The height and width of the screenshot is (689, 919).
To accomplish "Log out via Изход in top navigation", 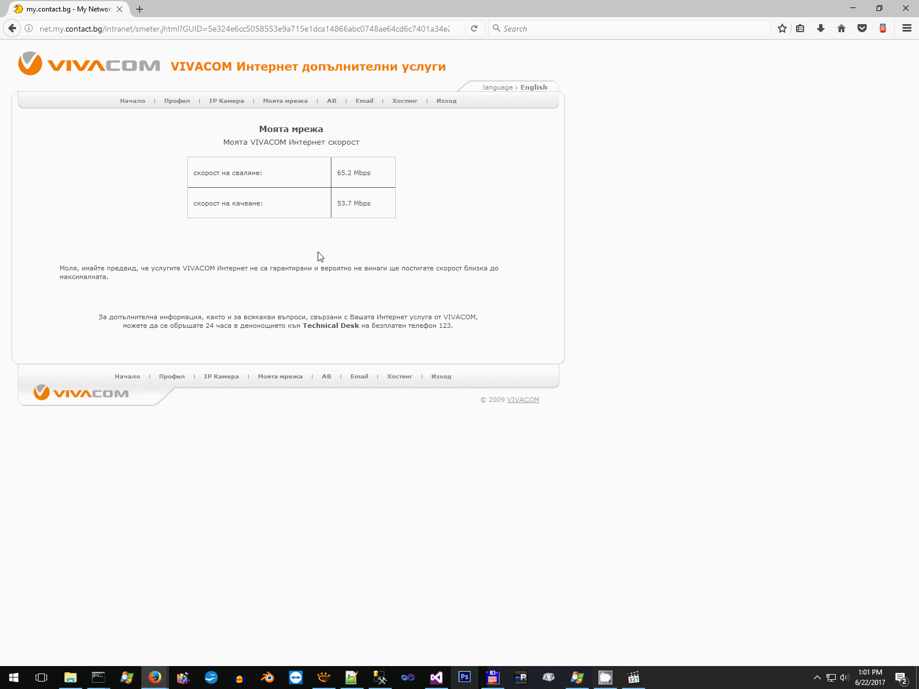I will tap(446, 101).
